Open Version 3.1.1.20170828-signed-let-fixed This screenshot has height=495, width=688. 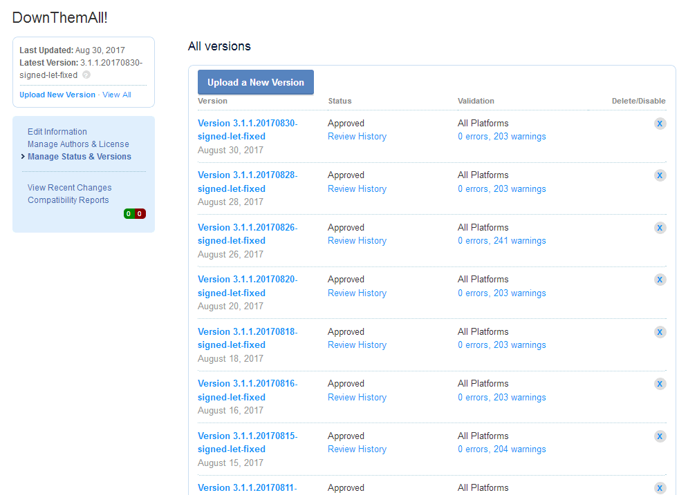pos(248,182)
